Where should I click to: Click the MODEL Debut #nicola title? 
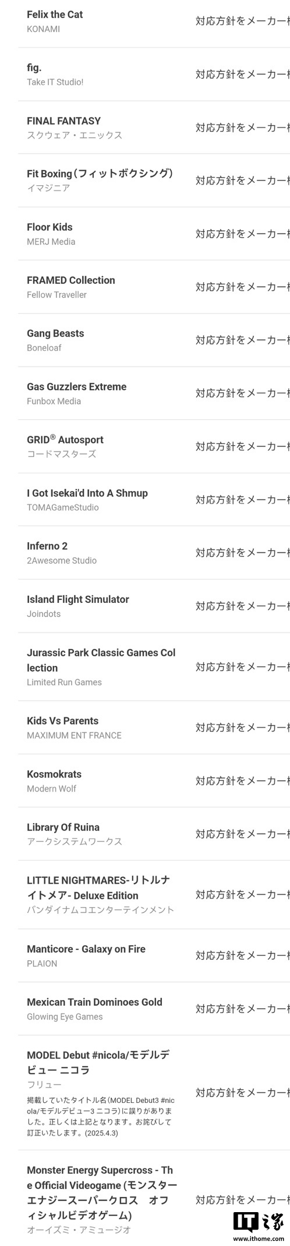point(99,1063)
